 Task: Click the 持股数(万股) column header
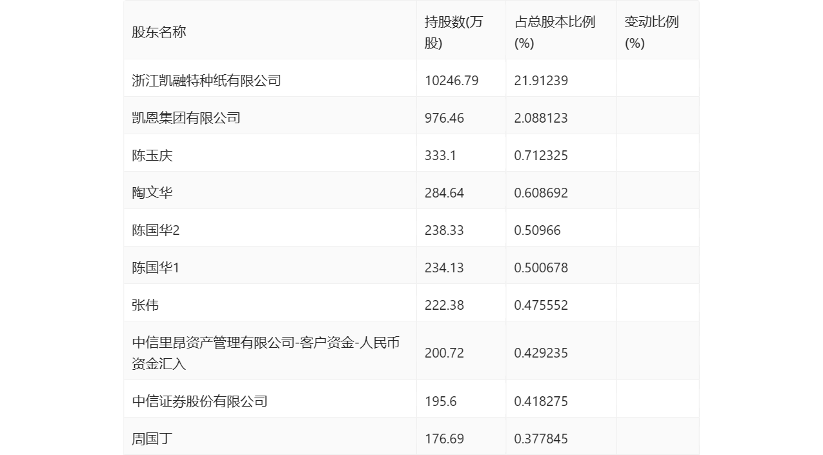click(454, 32)
